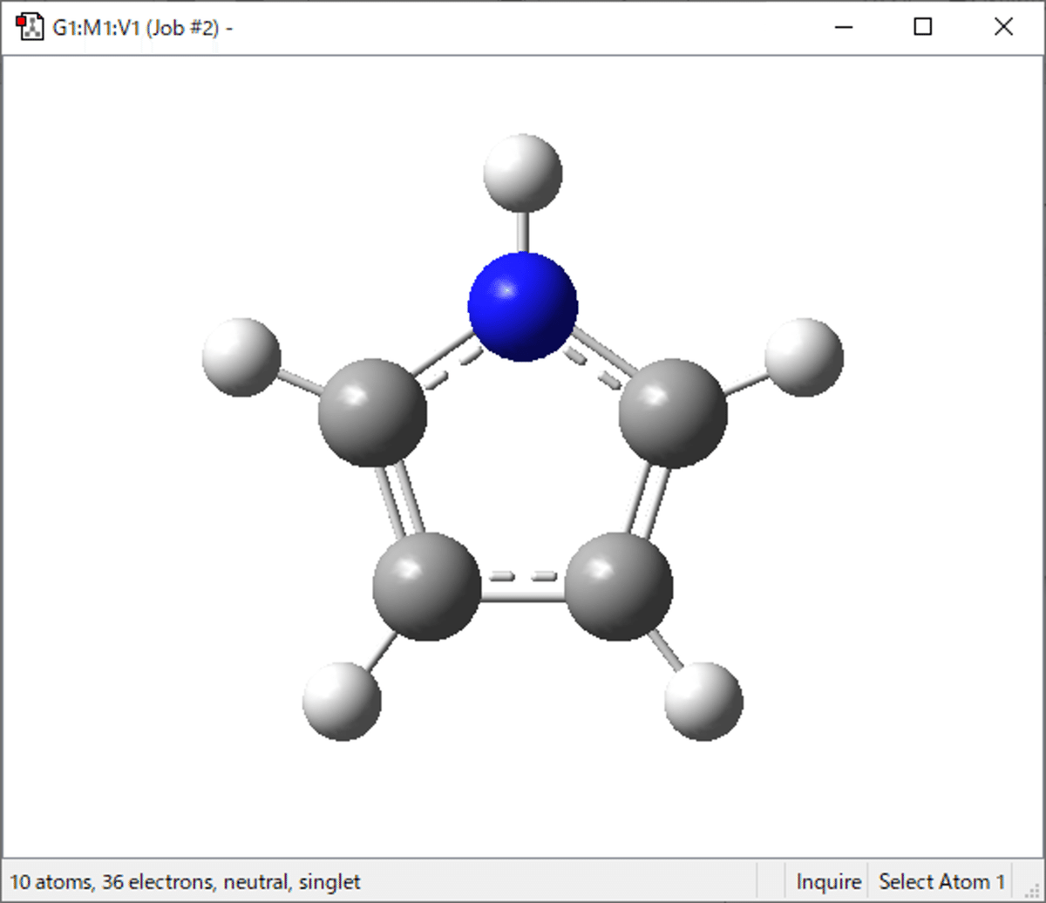Click the 'Select Atom 1' status text

pos(941,881)
